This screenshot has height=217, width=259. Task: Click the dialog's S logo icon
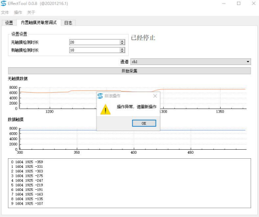click(x=100, y=96)
